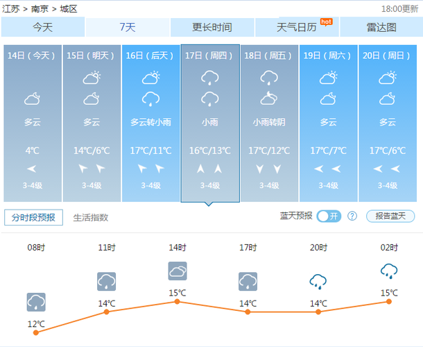Open the 天气日历 tab

coord(297,27)
